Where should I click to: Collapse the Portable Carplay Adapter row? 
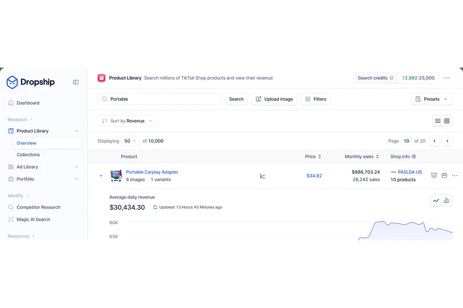point(101,176)
